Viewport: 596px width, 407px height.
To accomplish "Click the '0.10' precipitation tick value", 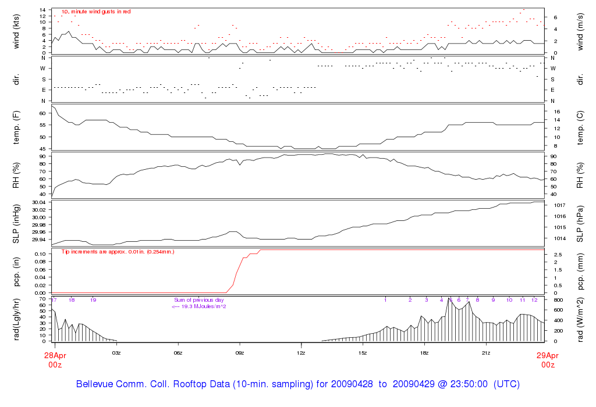I will point(40,254).
